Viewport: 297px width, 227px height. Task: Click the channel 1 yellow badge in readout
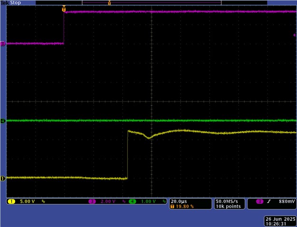click(x=11, y=201)
